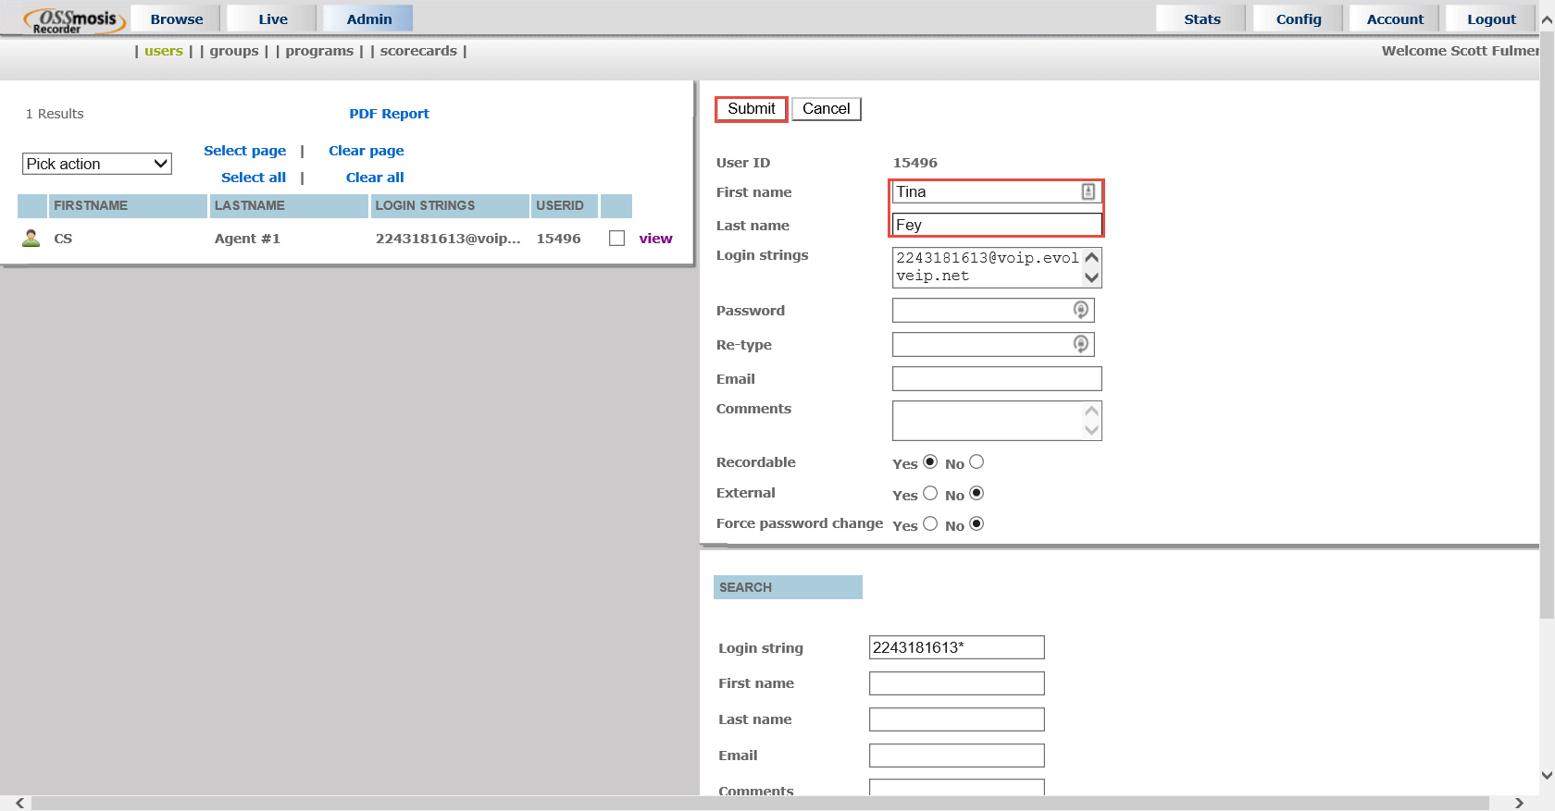Screen dimensions: 1555x811
Task: Open the Admin tab
Action: [368, 19]
